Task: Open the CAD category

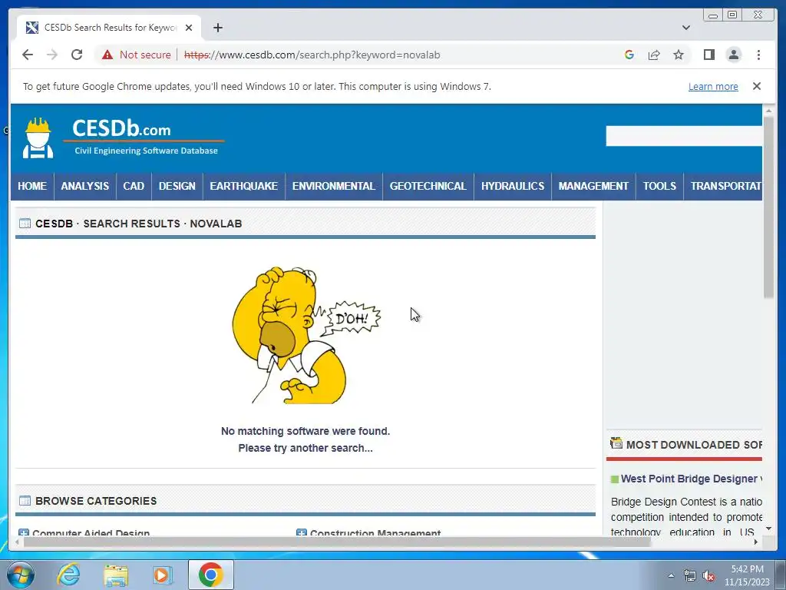Action: 134,186
